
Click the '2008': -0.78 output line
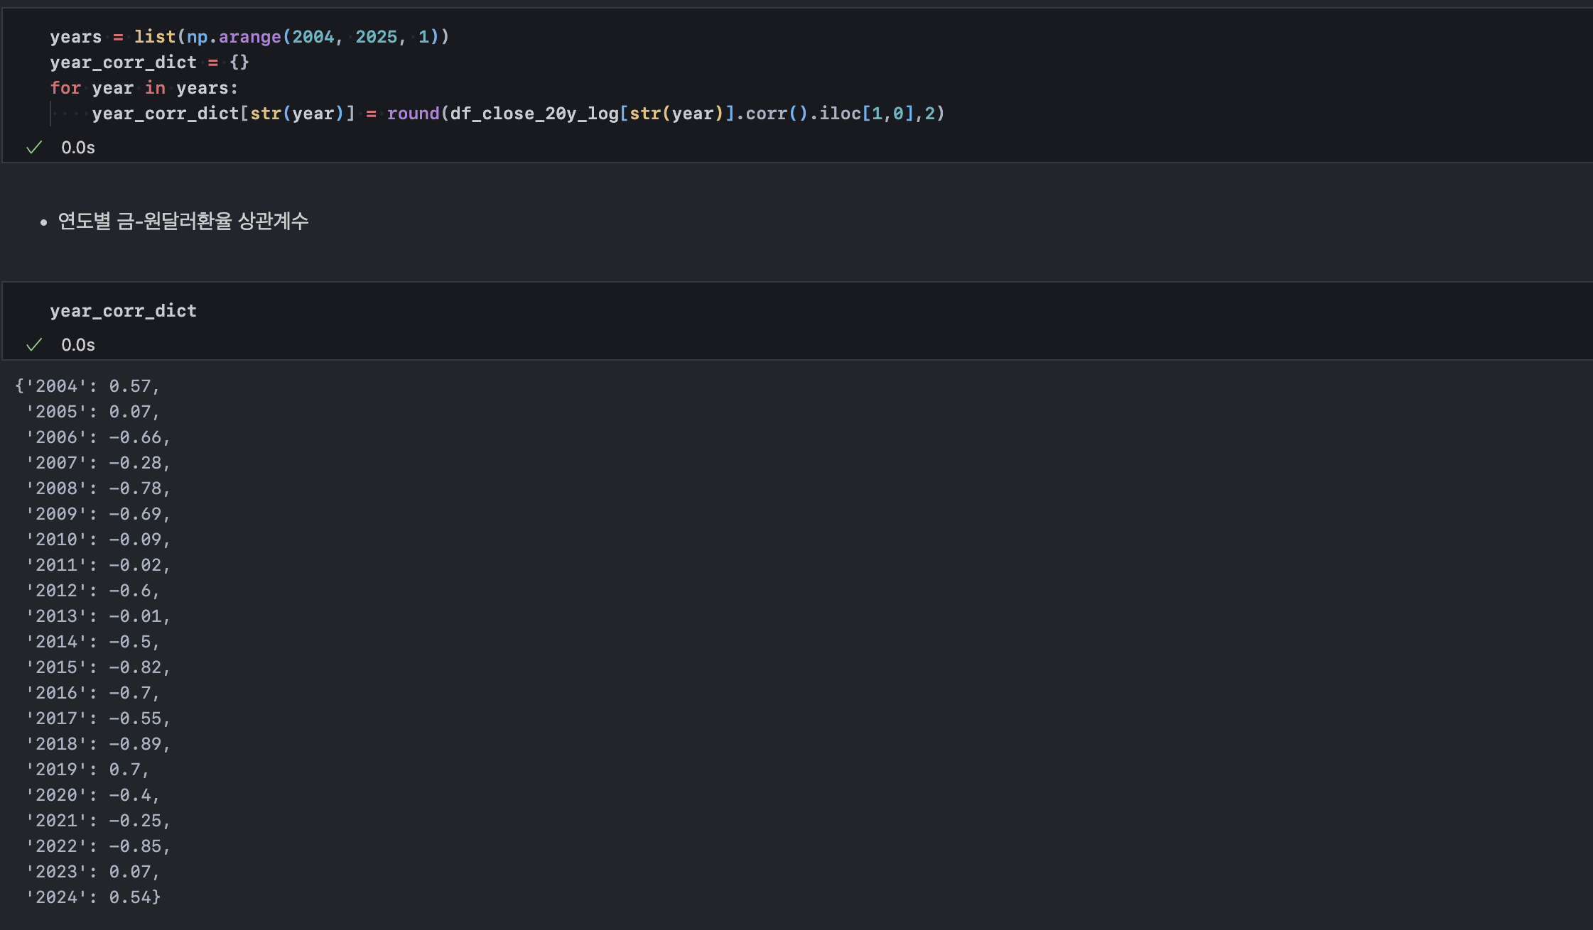[98, 488]
